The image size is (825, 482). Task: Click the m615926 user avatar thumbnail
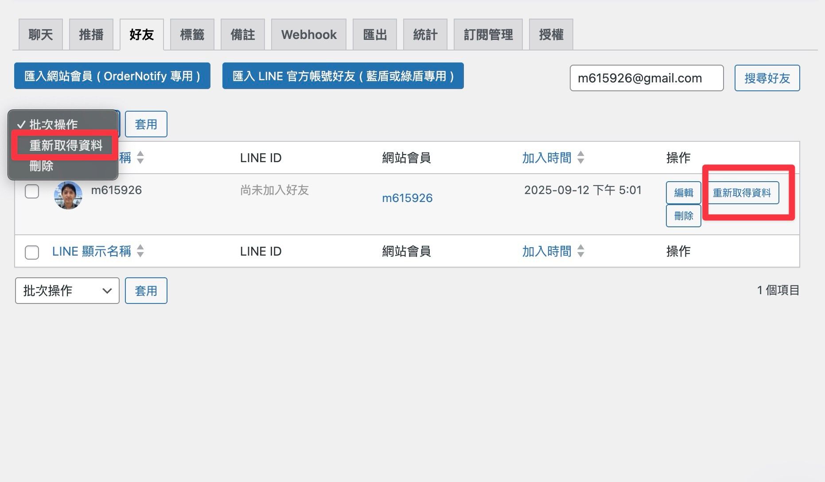[x=68, y=195]
